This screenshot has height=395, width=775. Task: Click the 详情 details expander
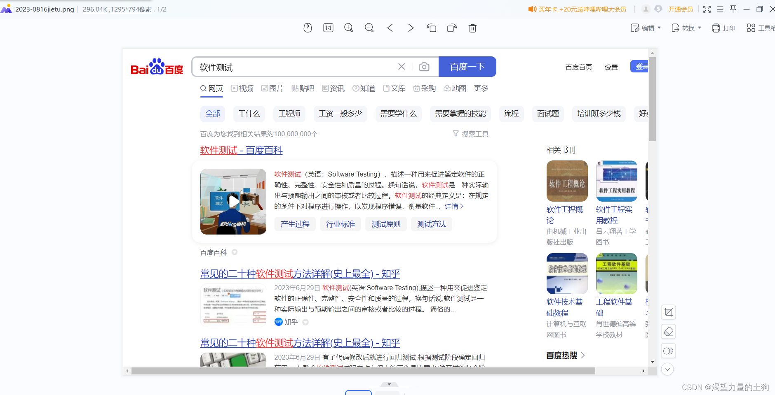click(454, 206)
